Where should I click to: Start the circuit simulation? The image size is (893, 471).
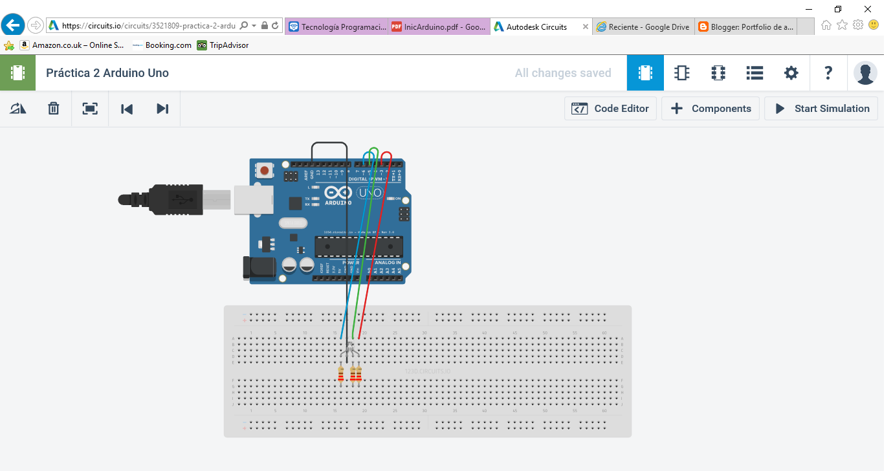821,108
